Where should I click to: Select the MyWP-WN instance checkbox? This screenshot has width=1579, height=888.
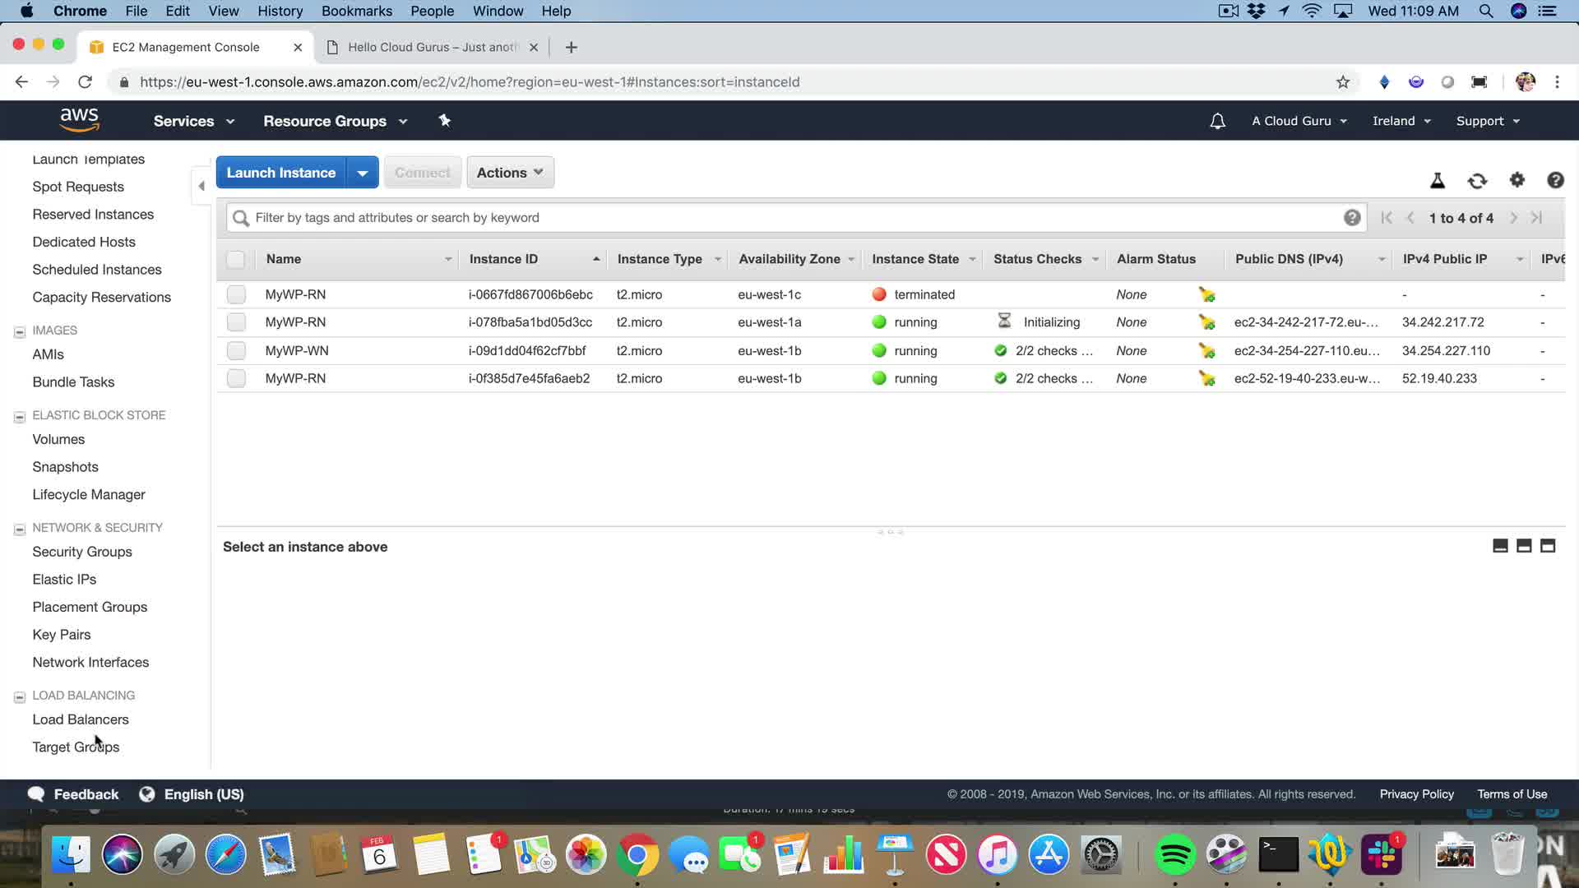[x=236, y=350]
